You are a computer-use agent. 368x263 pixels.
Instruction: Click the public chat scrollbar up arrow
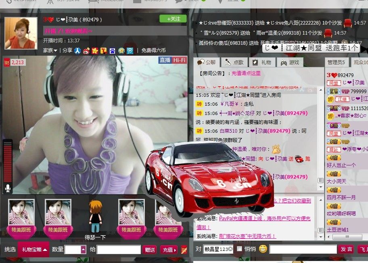pos(321,90)
